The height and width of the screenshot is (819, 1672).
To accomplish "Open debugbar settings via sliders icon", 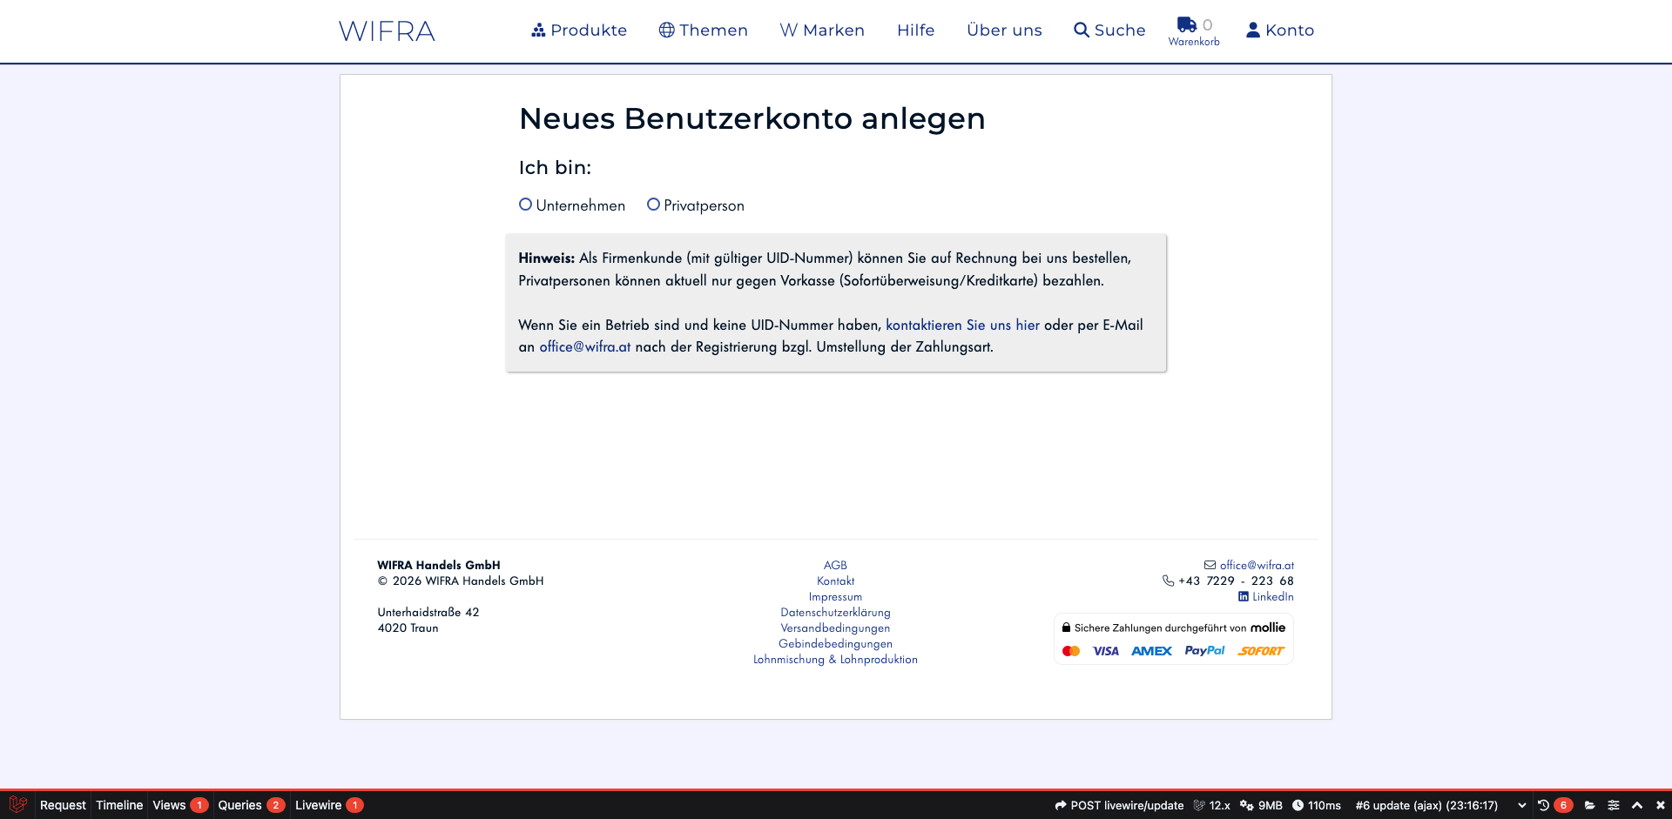I will click(x=1613, y=805).
